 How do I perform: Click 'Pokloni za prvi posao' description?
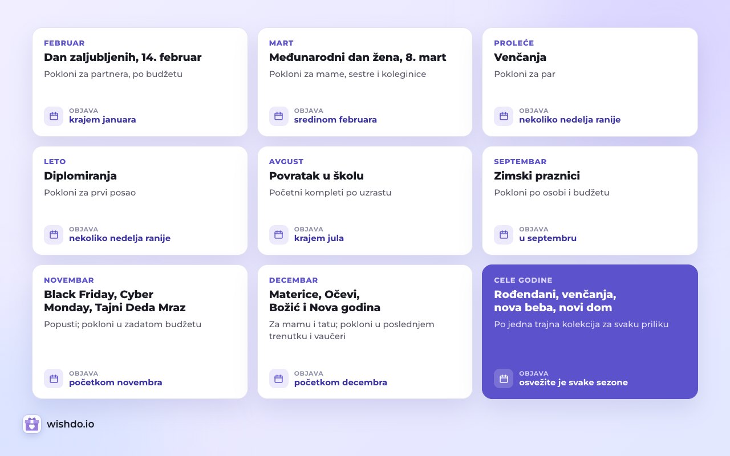[90, 193]
